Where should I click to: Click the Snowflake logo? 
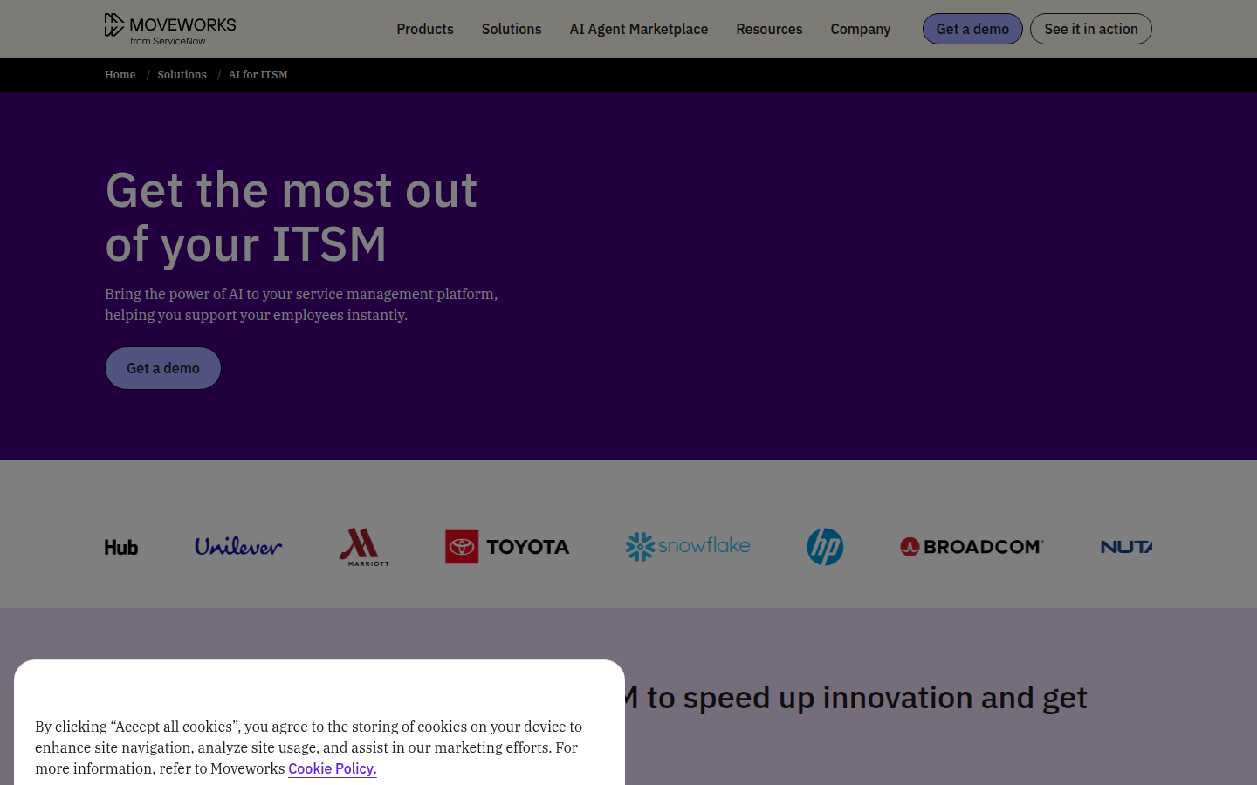688,547
